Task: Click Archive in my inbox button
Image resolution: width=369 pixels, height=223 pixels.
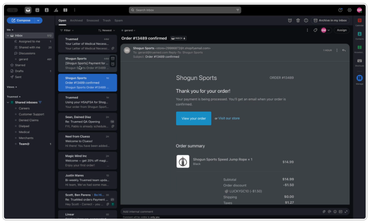Action: (x=330, y=21)
